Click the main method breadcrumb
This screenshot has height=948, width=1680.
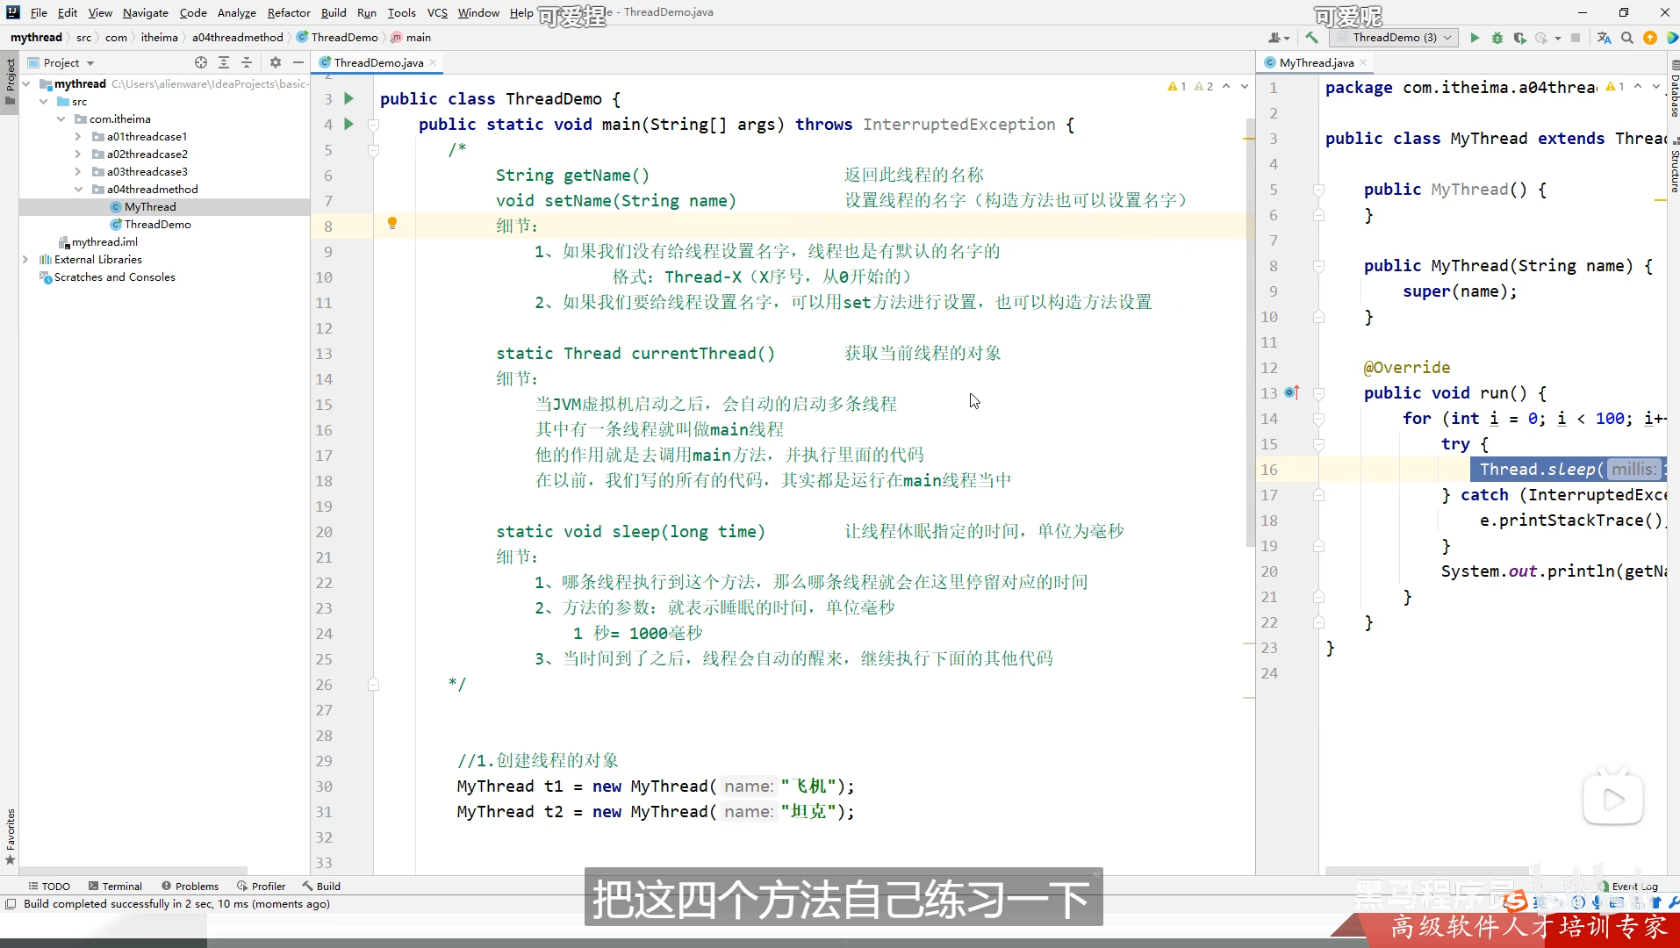(x=411, y=37)
